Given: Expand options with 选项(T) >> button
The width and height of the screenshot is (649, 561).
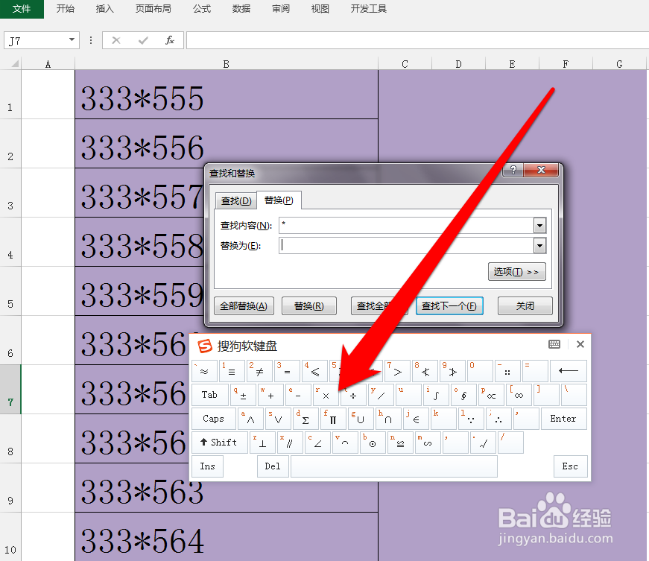Looking at the screenshot, I should point(516,272).
